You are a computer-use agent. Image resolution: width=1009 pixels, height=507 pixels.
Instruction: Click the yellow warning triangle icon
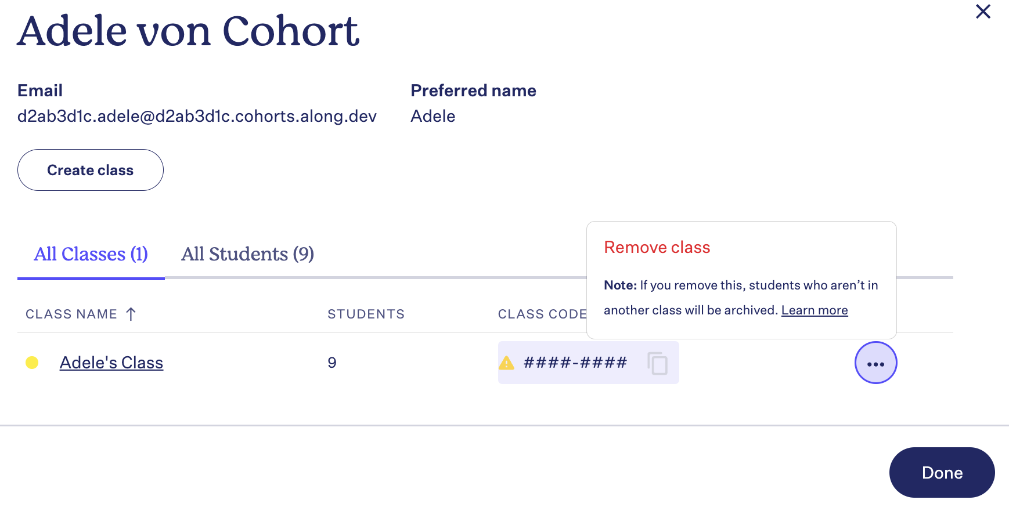507,363
